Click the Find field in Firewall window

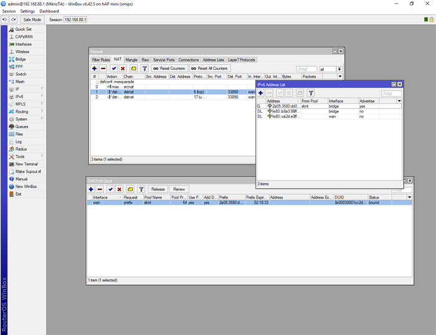[x=306, y=69]
